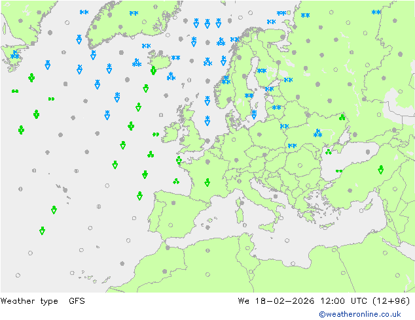
Task: Select the '12:00 UTC' time text
Action: [344, 300]
